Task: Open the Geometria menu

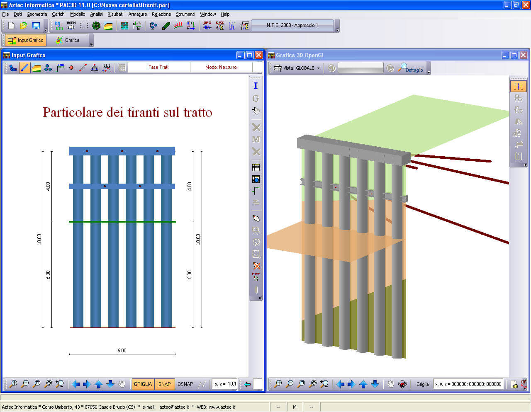Action: click(x=37, y=14)
